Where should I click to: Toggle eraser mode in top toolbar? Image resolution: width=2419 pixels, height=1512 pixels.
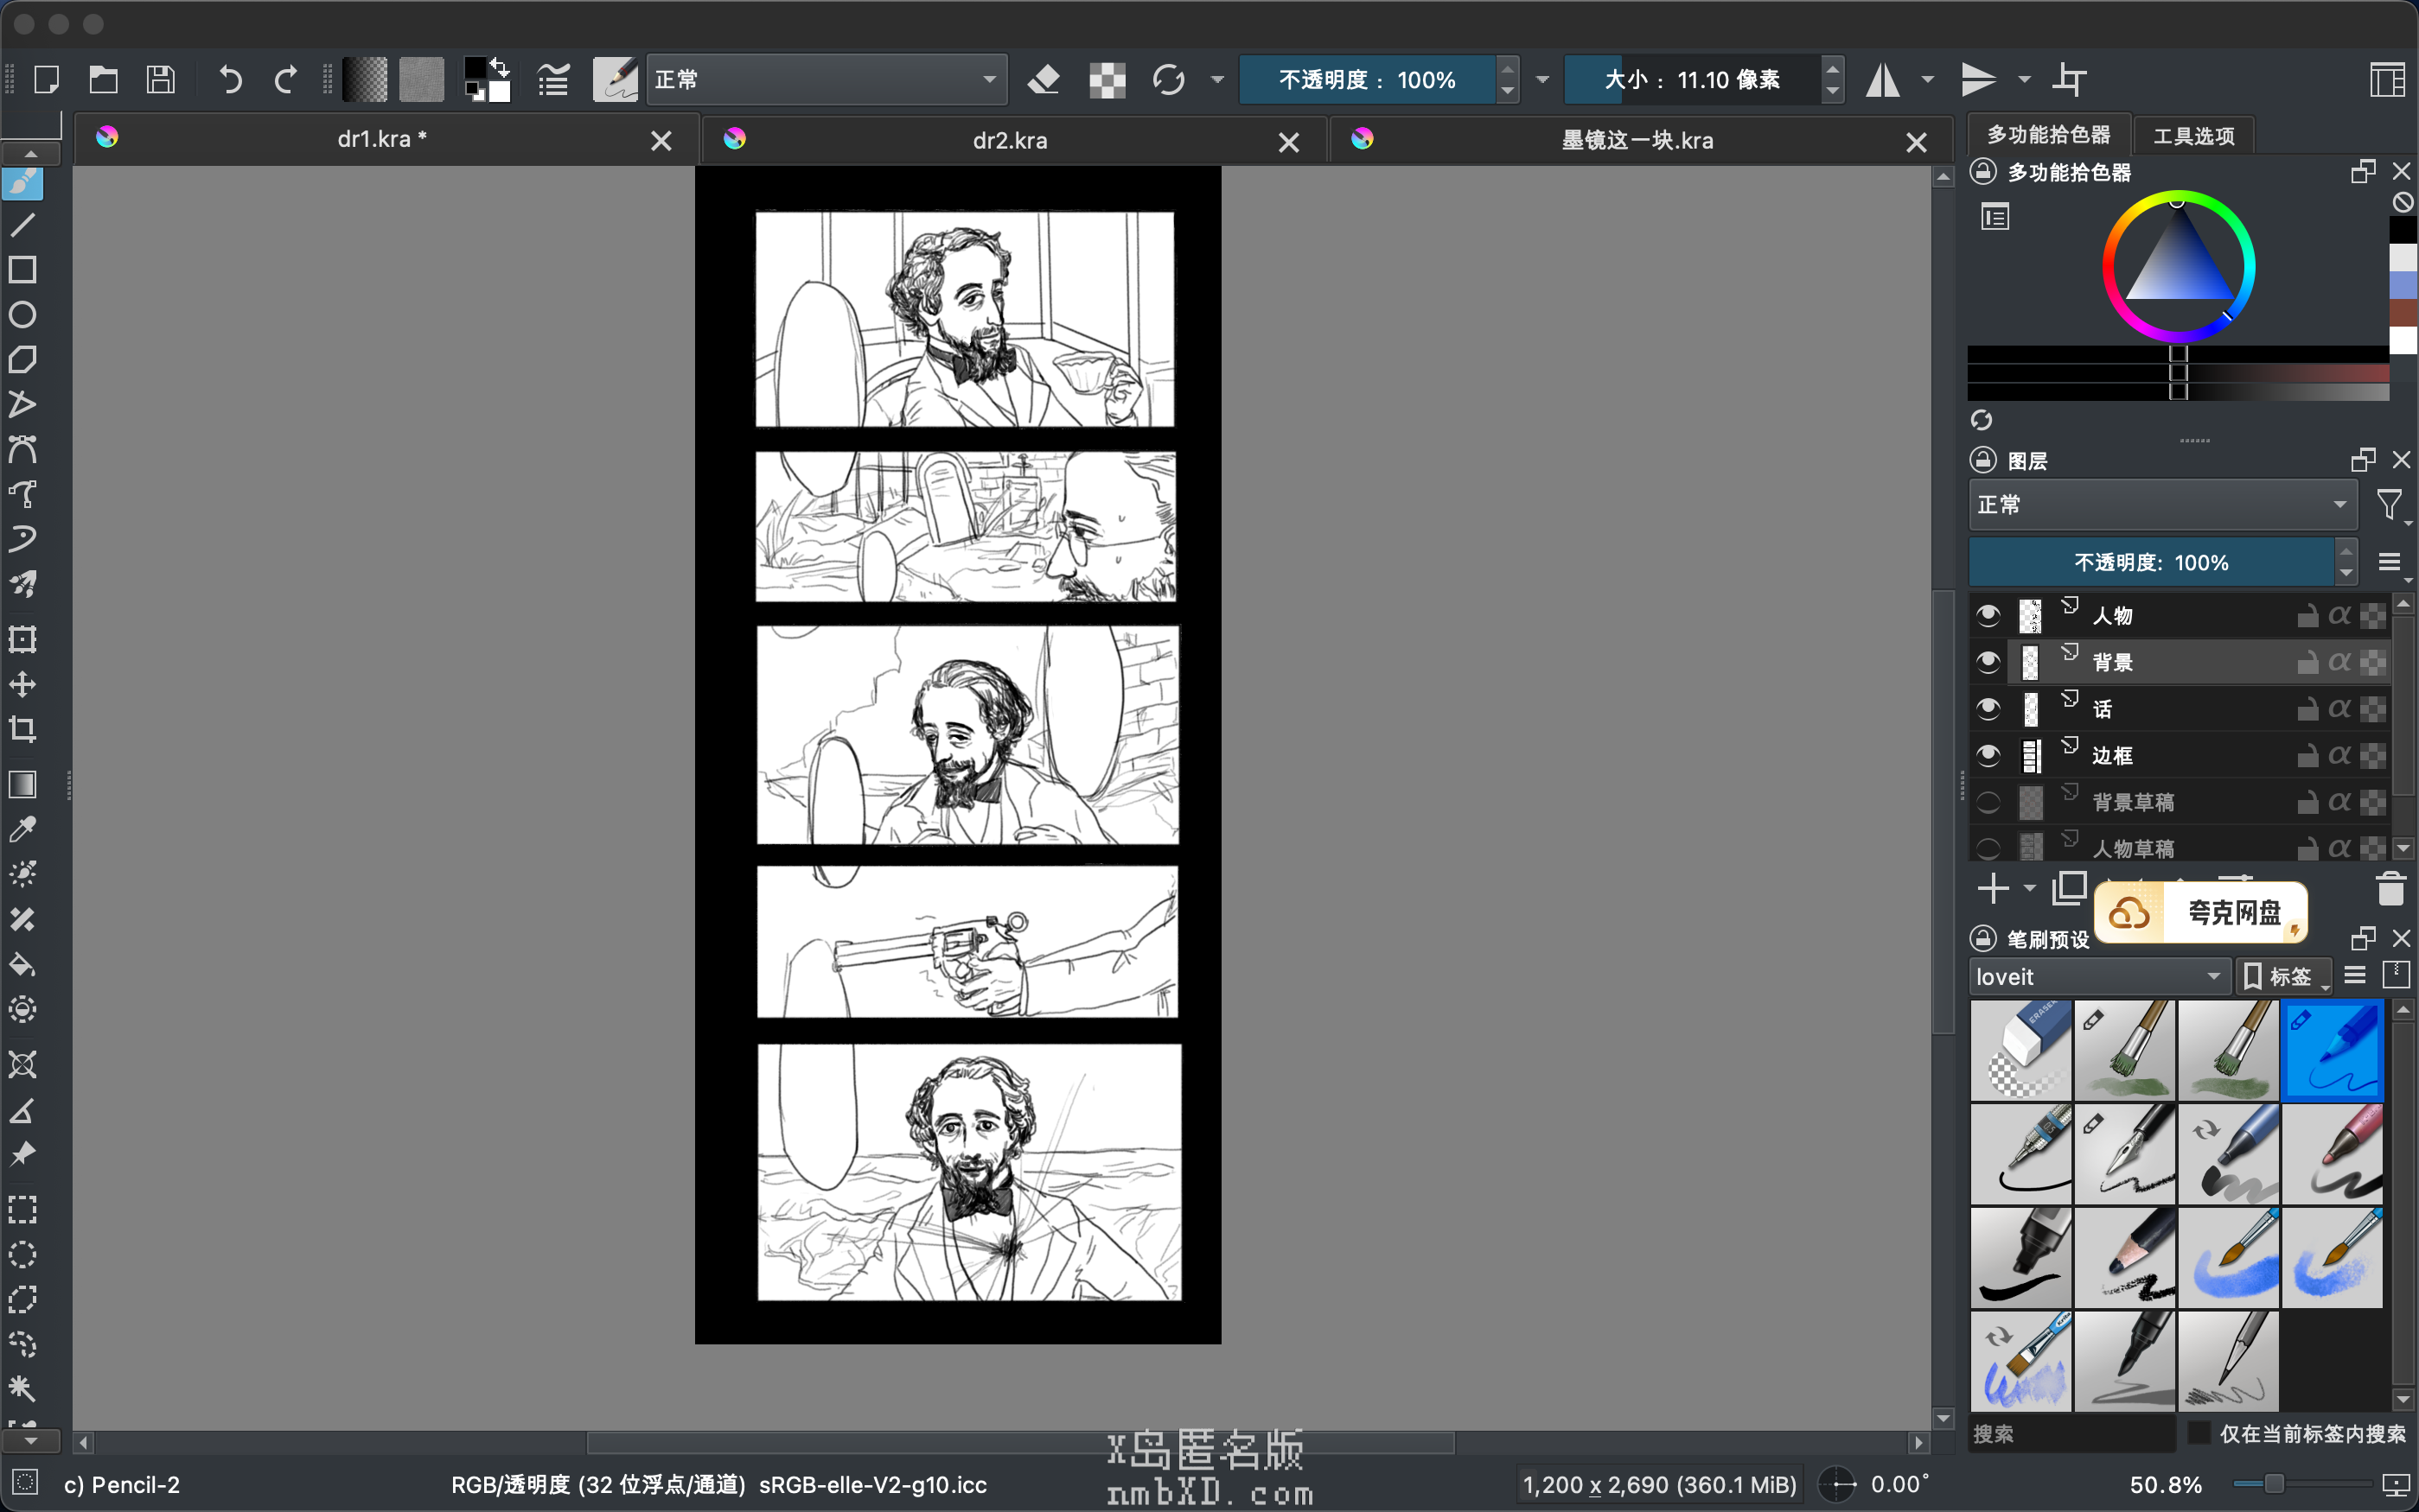[1044, 80]
